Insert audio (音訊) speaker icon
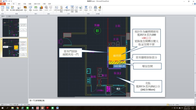This screenshot has height=110, width=196. (100, 8)
